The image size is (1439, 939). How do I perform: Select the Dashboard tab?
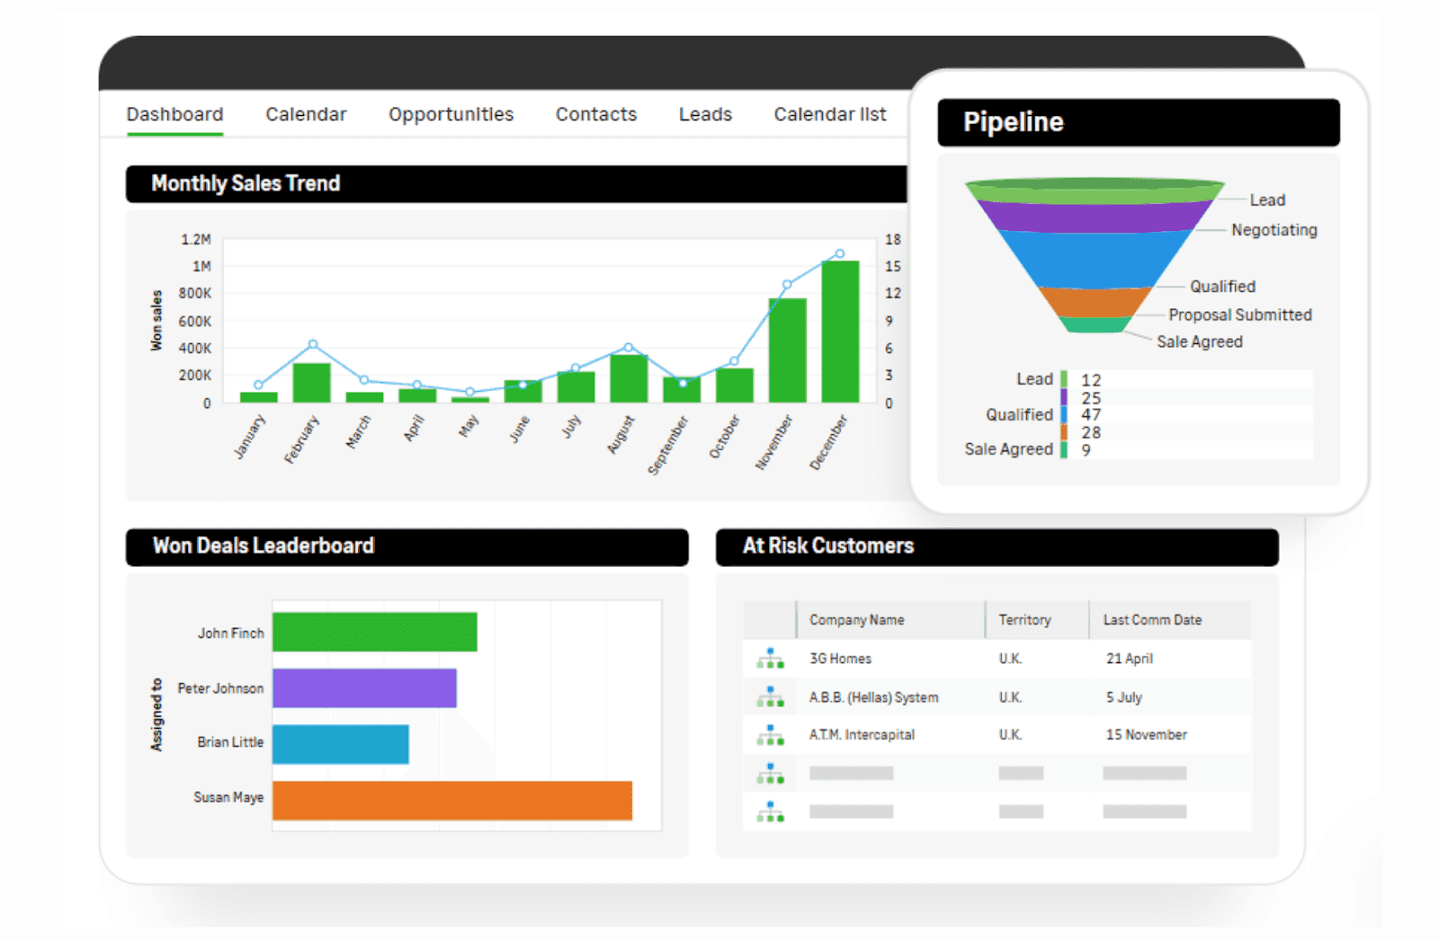pyautogui.click(x=174, y=114)
